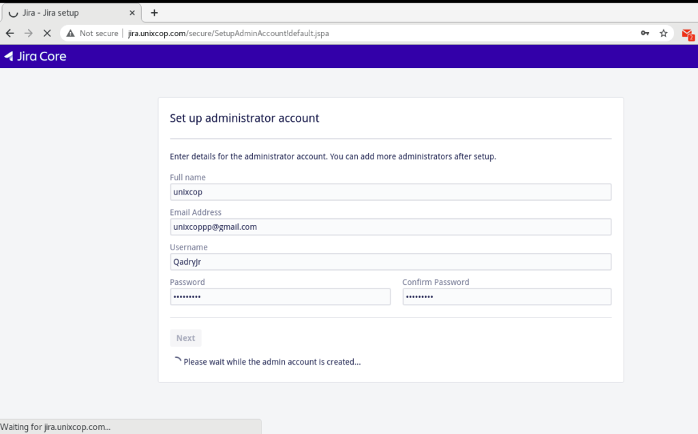Select the Jira - Jira setup tab
This screenshot has width=698, height=434.
tap(71, 13)
